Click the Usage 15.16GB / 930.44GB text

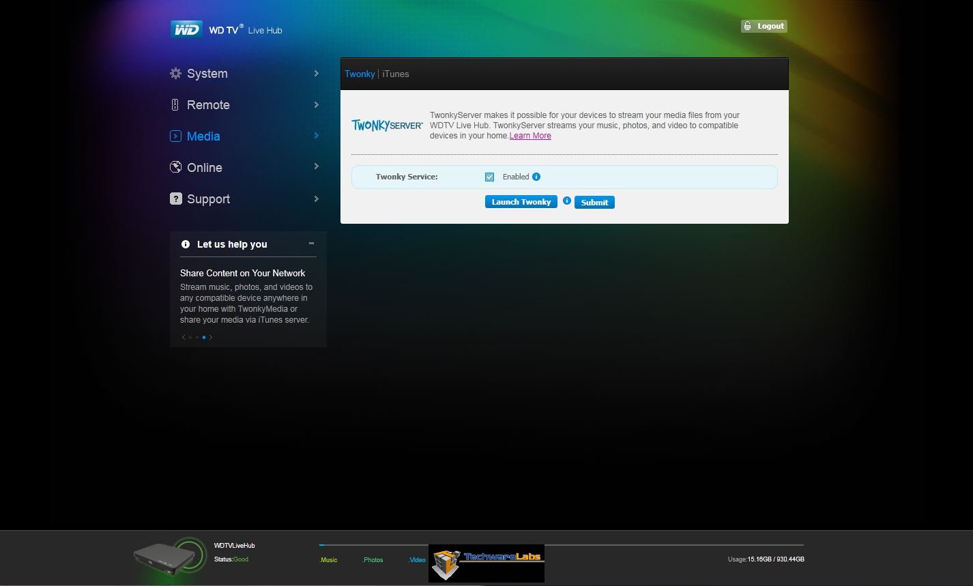click(x=766, y=559)
